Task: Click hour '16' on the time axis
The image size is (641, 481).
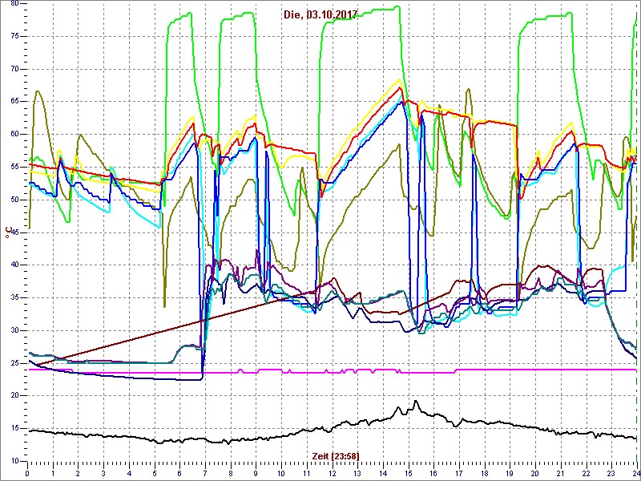Action: tap(433, 472)
